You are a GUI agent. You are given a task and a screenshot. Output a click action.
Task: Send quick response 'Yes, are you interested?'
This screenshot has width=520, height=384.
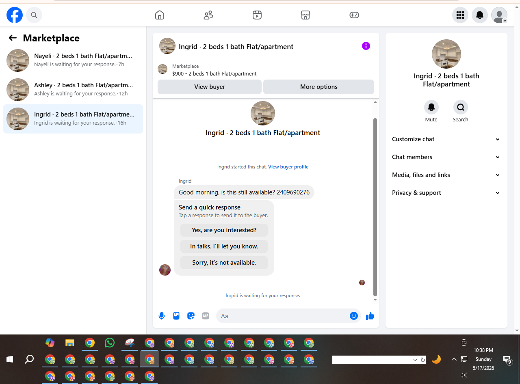click(224, 230)
